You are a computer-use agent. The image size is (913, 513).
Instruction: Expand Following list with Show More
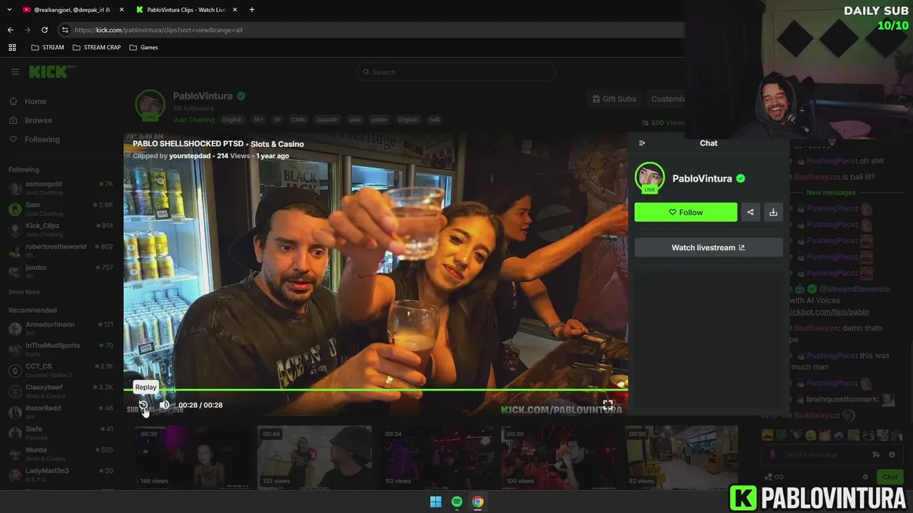(x=24, y=292)
